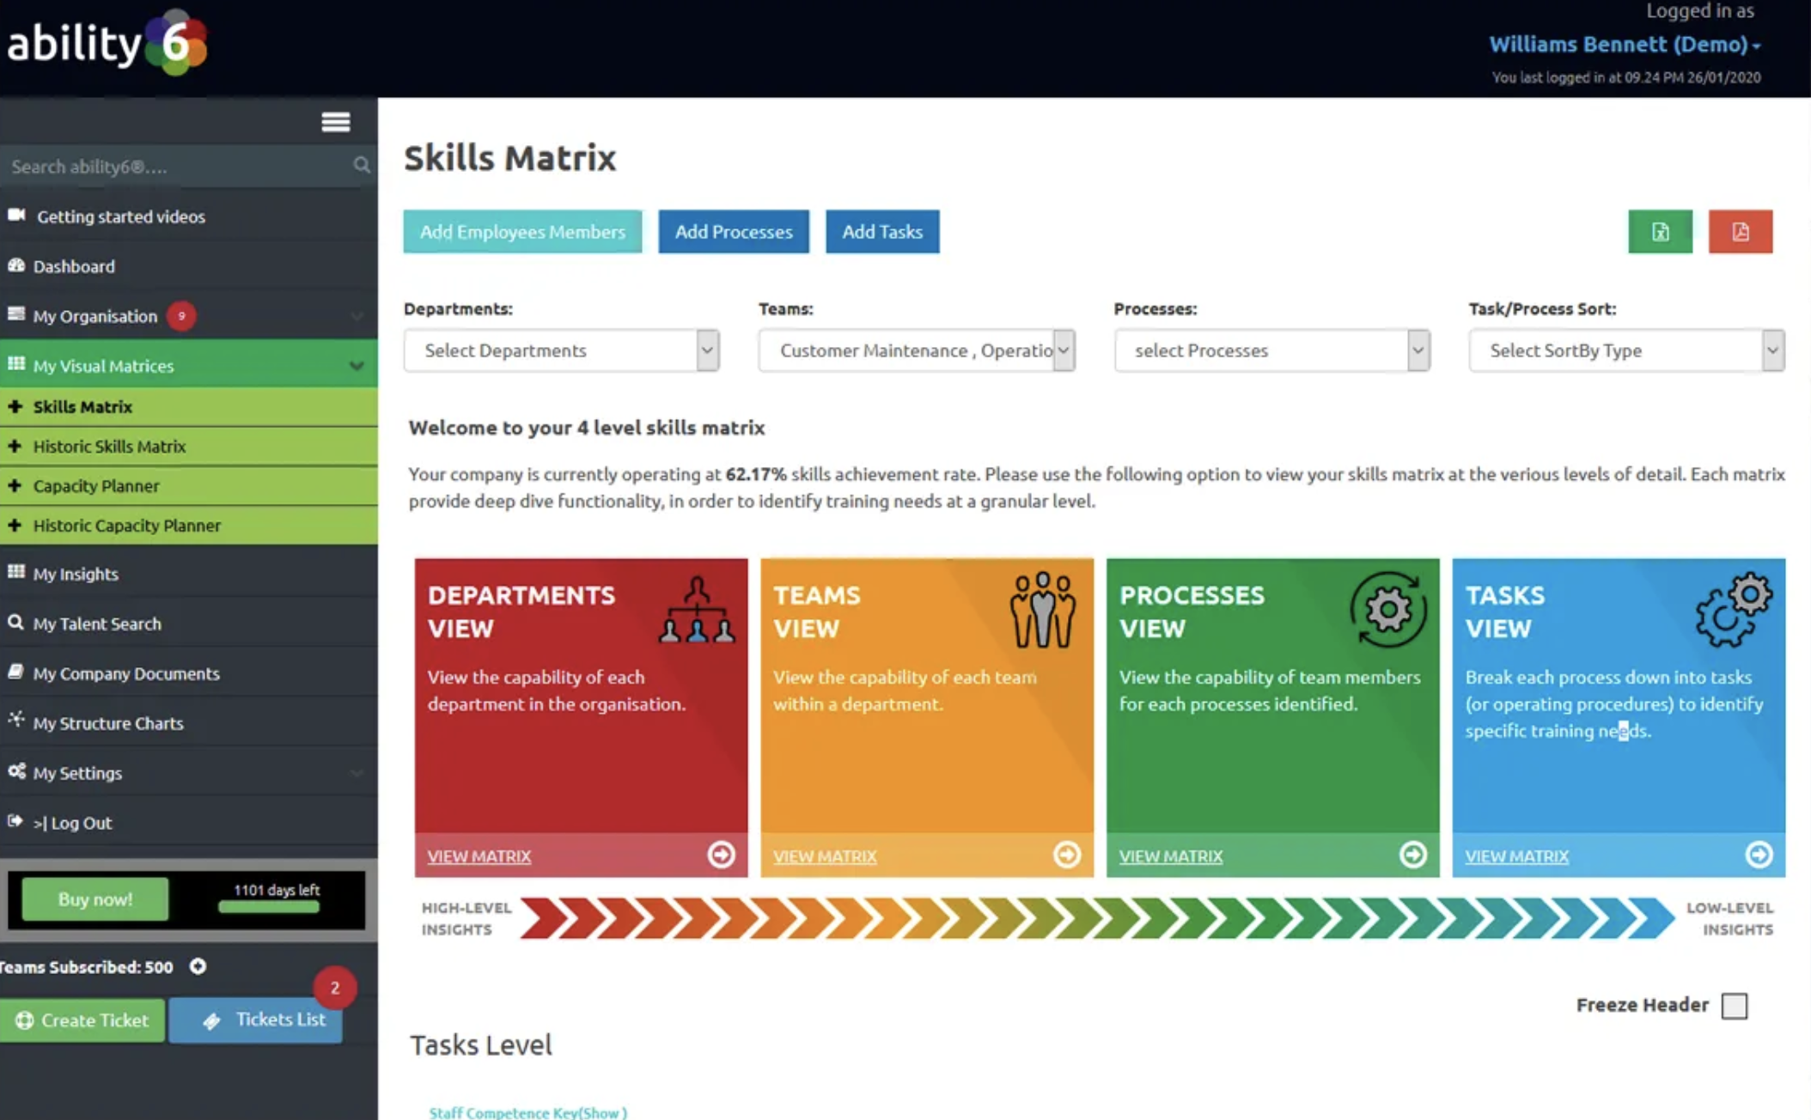Image resolution: width=1811 pixels, height=1120 pixels.
Task: Click arrow icon on Departments View card
Action: pyautogui.click(x=721, y=855)
